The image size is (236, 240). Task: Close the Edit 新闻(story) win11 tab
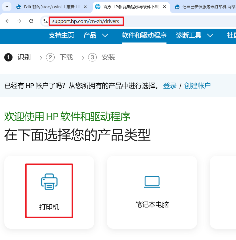[x=85, y=7]
